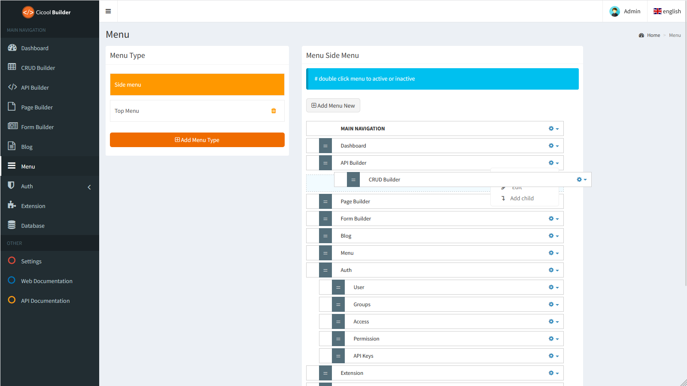687x386 pixels.
Task: Click Groups text in menu list
Action: [362, 305]
